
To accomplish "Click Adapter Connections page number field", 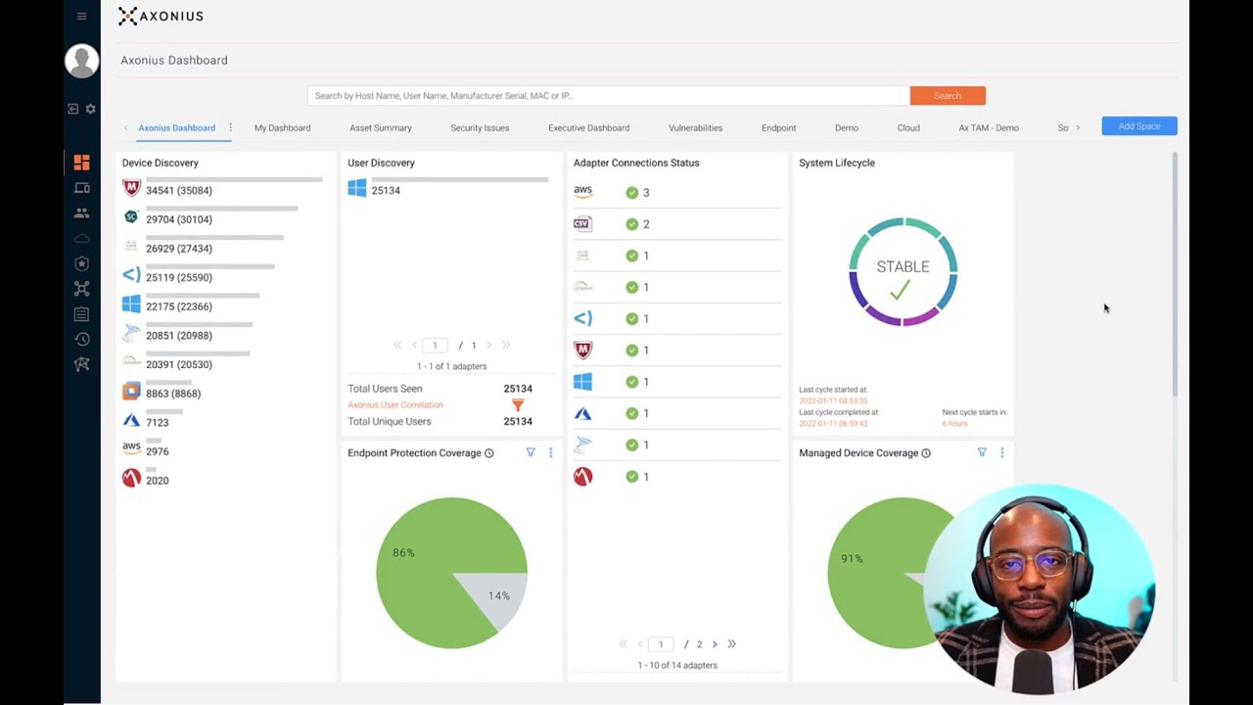I will tap(661, 644).
